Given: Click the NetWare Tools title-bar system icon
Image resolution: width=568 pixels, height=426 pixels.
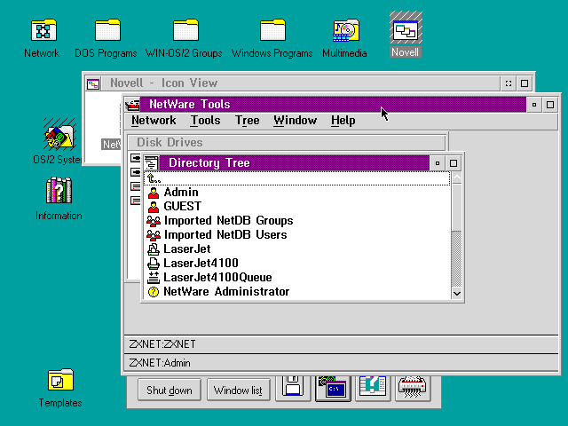Looking at the screenshot, I should click(x=132, y=105).
